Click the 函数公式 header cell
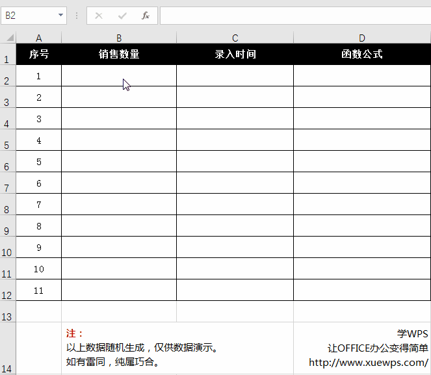Screen dimensions: 431x375 pyautogui.click(x=361, y=55)
